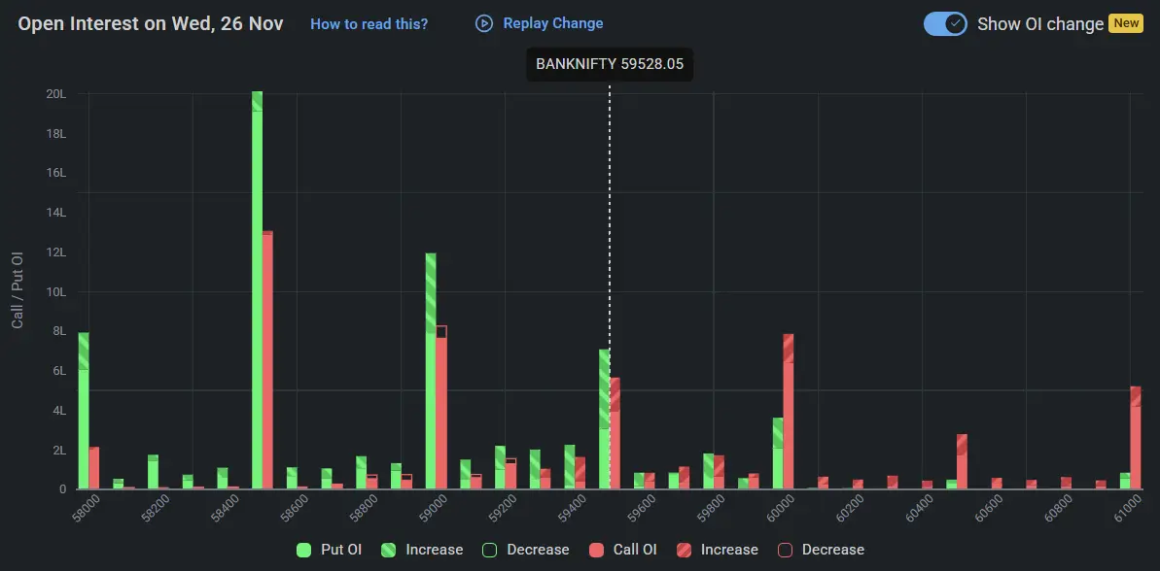This screenshot has height=571, width=1160.
Task: Click the BANKNIFTY 59528.05 price tooltip
Action: 612,64
